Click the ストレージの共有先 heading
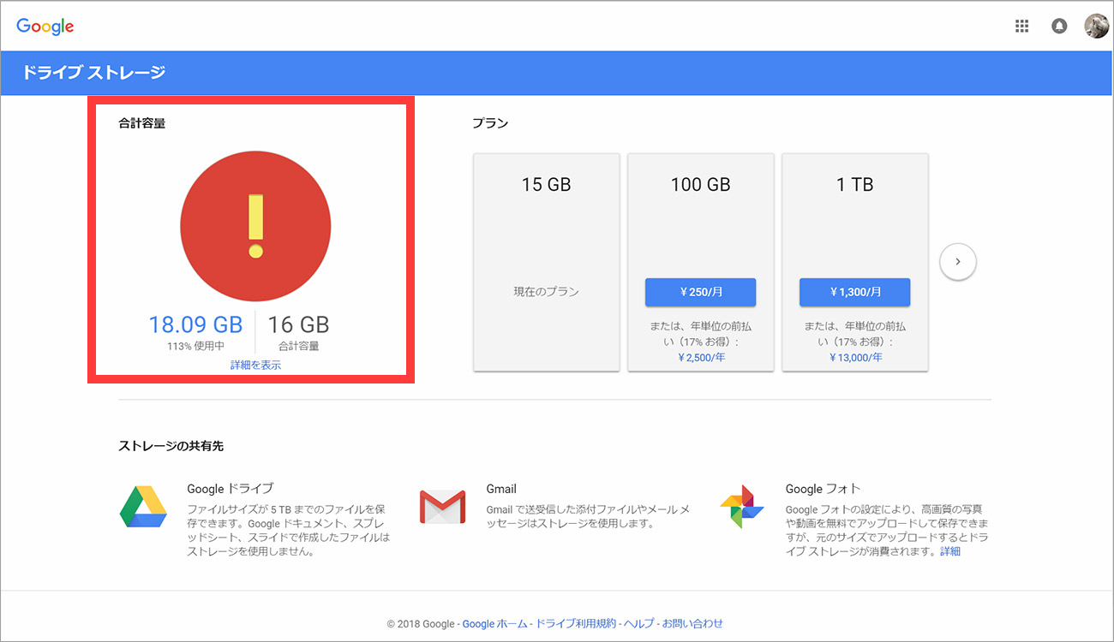Screen dimensions: 1114x642 click(171, 446)
